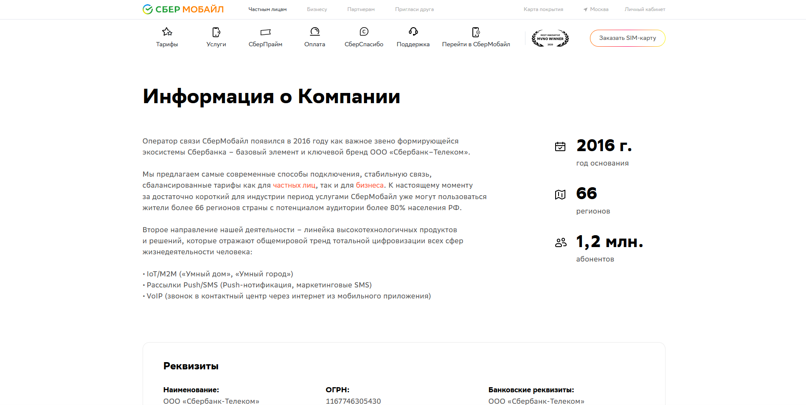
Task: Open the Оплата menu label
Action: [x=315, y=44]
